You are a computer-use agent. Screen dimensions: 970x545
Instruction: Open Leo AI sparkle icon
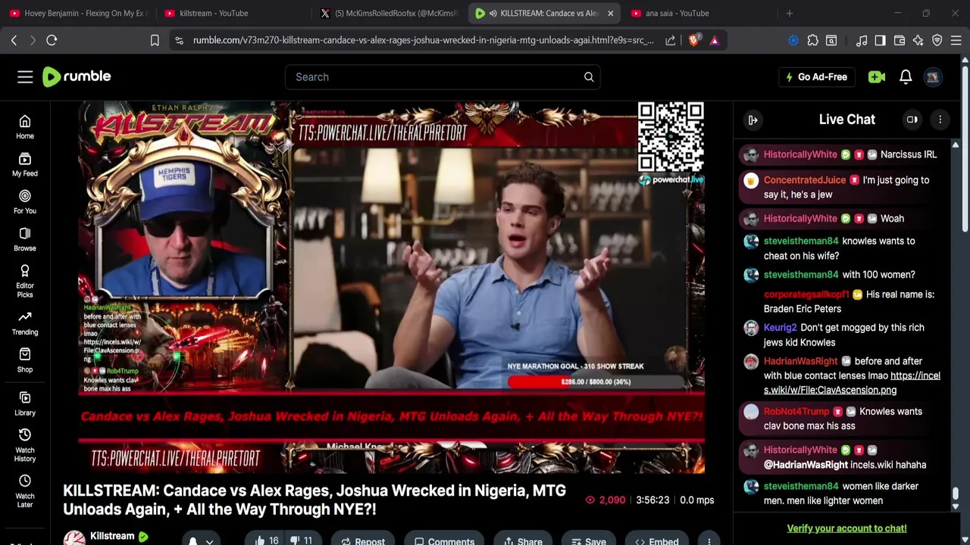918,40
